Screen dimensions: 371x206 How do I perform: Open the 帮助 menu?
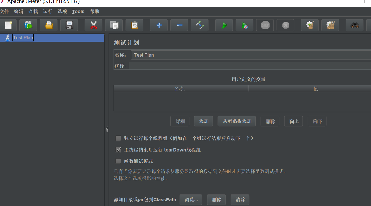click(95, 12)
